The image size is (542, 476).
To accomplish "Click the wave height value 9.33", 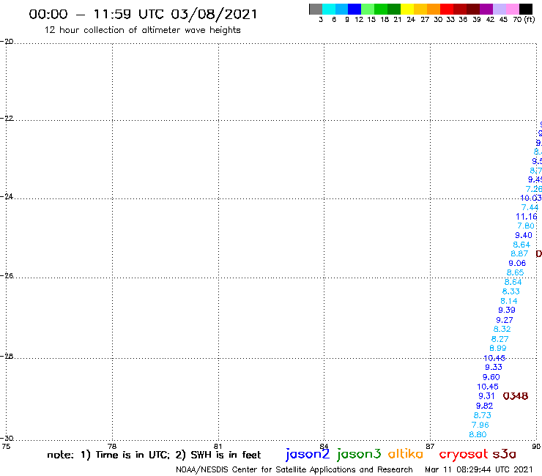I will [x=493, y=367].
